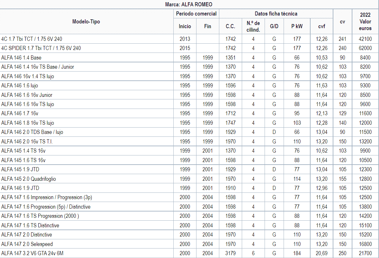Click the 'C.C.' column header
The height and width of the screenshot is (258, 379).
pyautogui.click(x=230, y=26)
